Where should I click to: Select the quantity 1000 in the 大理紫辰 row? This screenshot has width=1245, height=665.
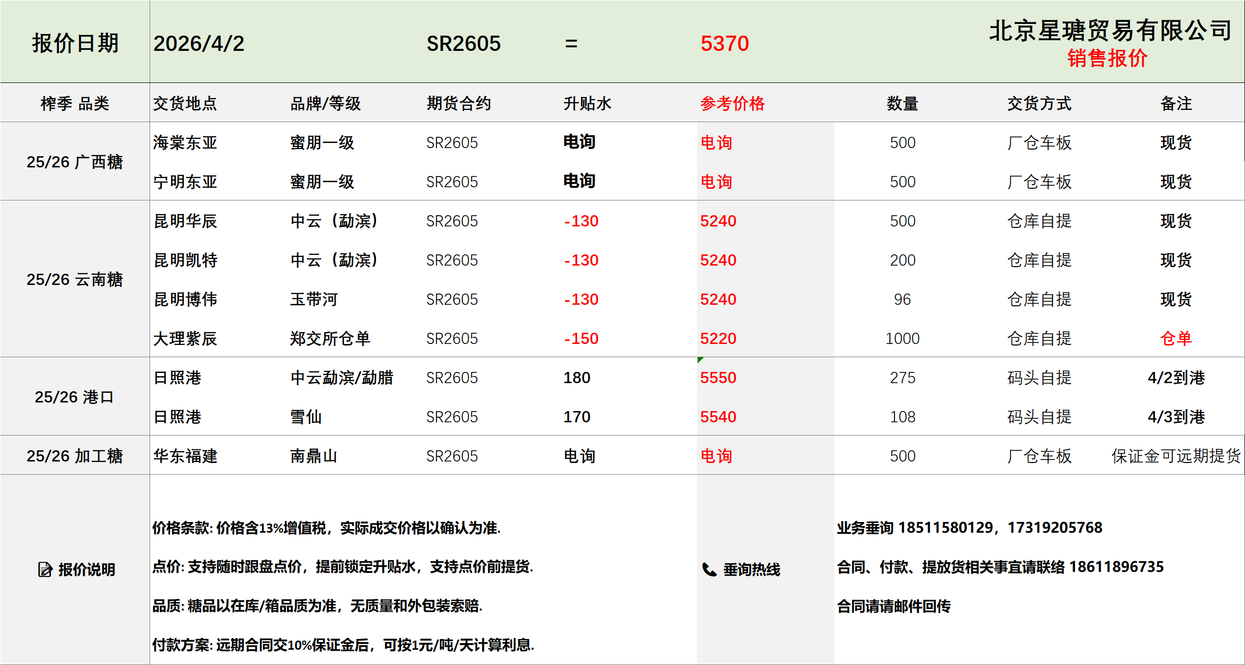coord(903,338)
